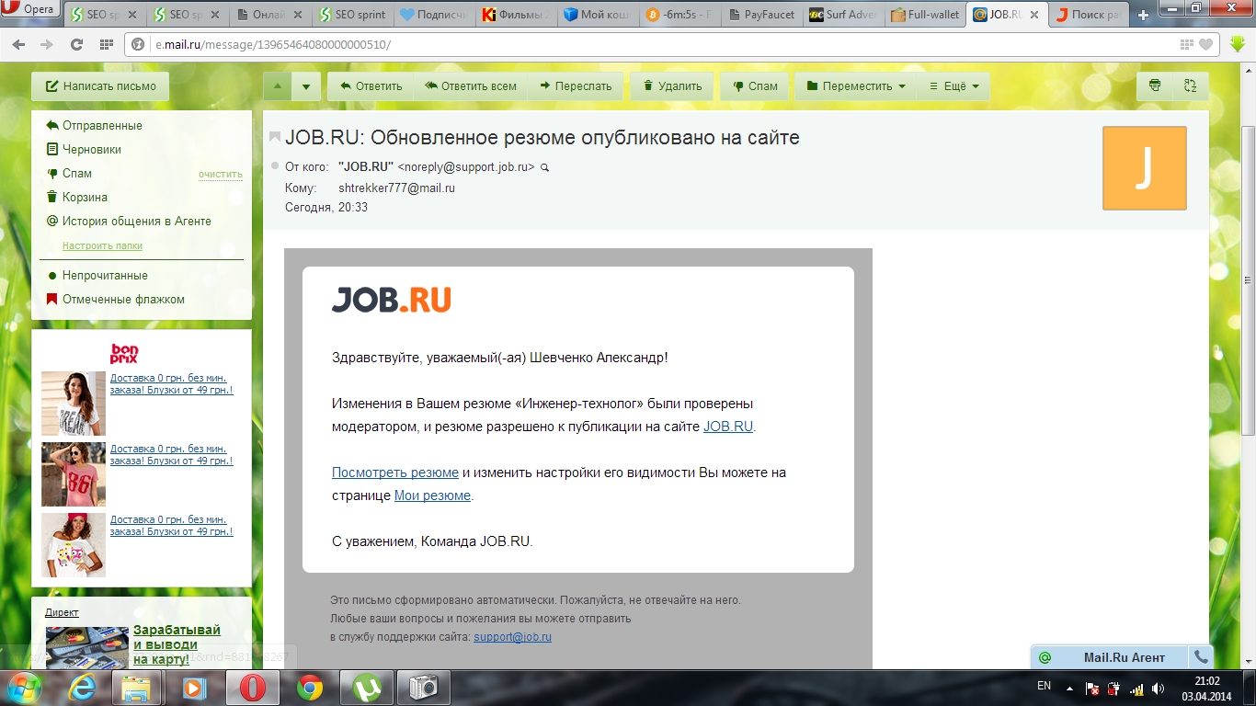Screen dimensions: 1256x706
Task: Forward the email with Переслать
Action: pos(576,86)
